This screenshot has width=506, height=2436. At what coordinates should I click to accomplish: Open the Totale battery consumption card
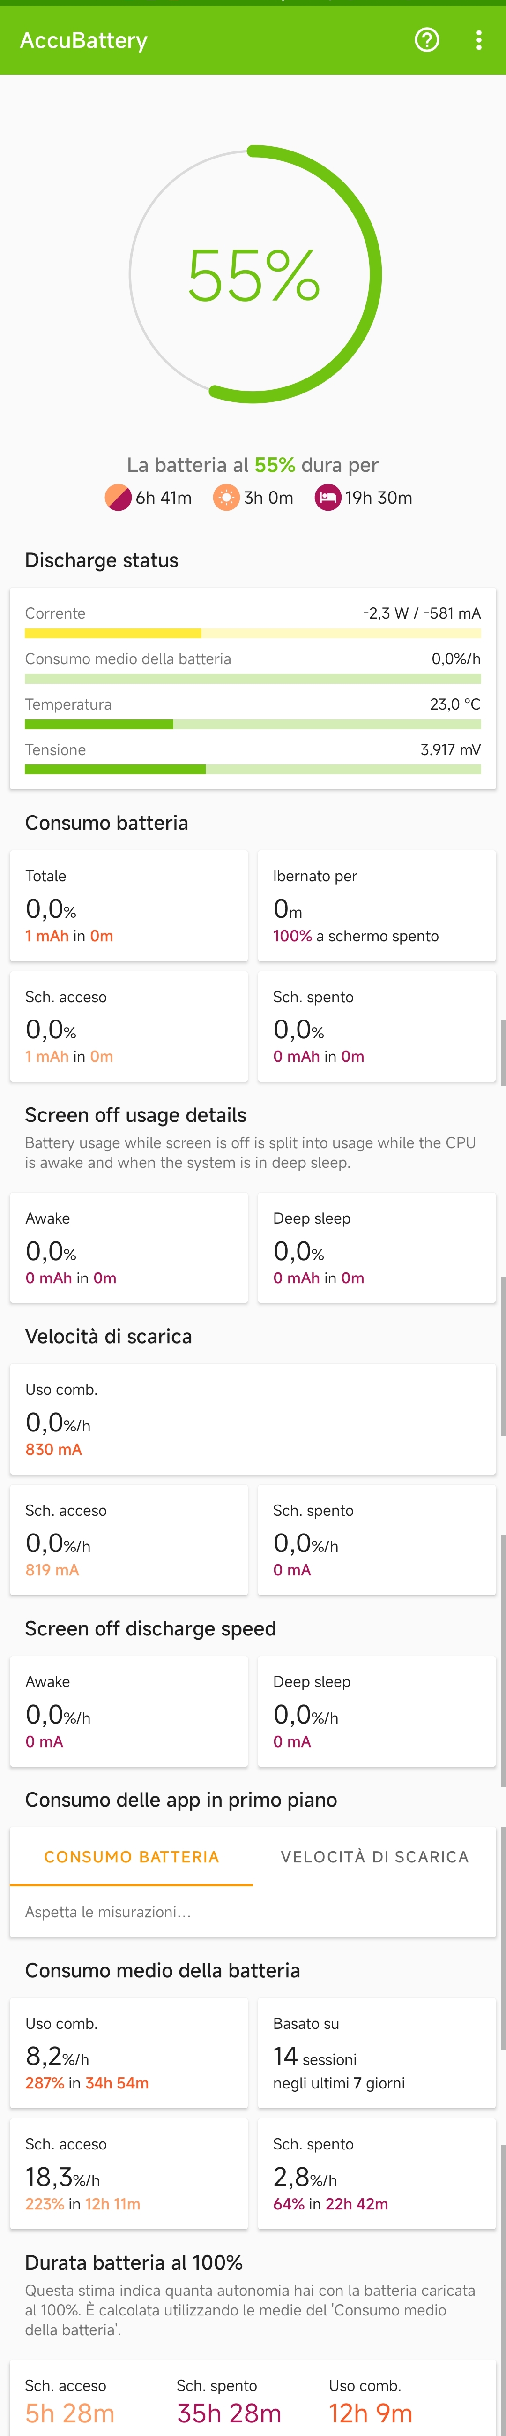pyautogui.click(x=129, y=906)
